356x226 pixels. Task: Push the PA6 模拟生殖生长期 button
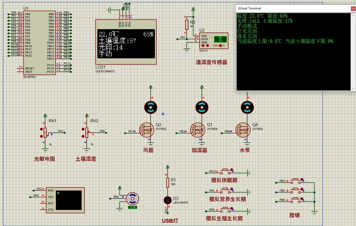tap(225, 210)
